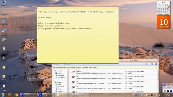Open prasad folder on desktop

(x=4, y=77)
